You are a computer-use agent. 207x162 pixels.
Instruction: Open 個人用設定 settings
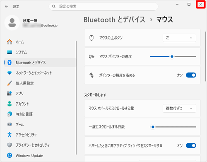40,83
